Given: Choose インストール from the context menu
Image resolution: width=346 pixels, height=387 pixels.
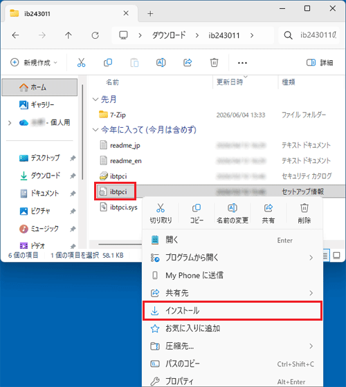Looking at the screenshot, I should point(233,311).
